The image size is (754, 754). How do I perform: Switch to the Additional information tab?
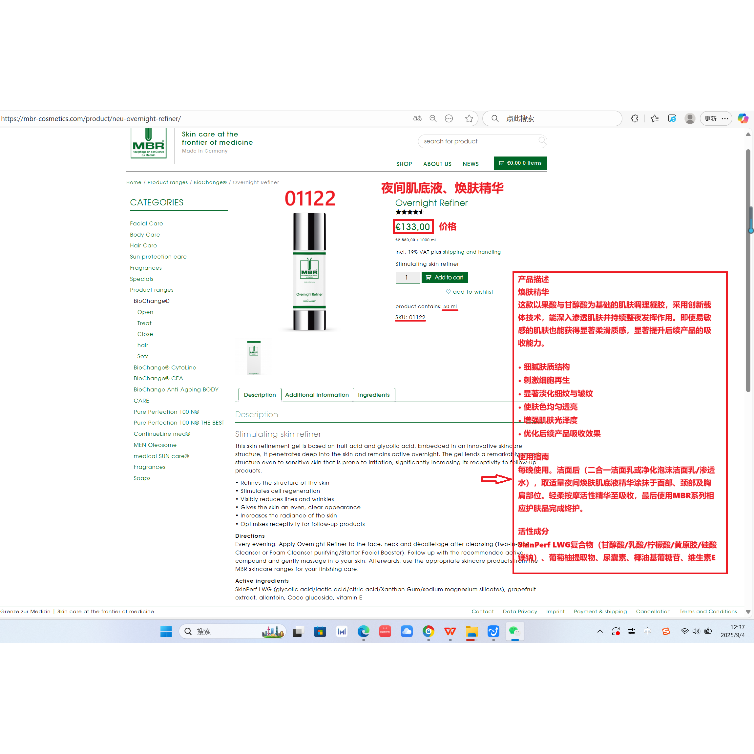tap(317, 395)
